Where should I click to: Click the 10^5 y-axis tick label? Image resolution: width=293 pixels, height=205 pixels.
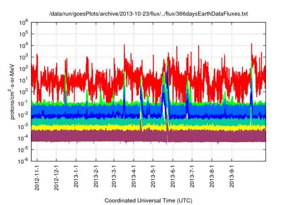coord(23,34)
